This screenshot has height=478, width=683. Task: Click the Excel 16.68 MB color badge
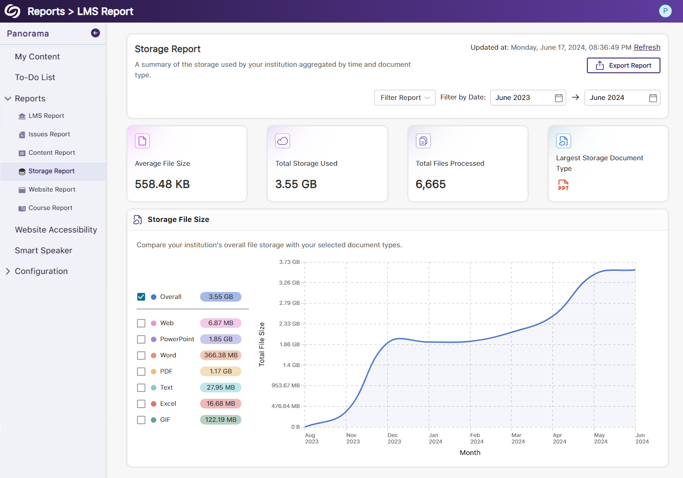click(221, 404)
